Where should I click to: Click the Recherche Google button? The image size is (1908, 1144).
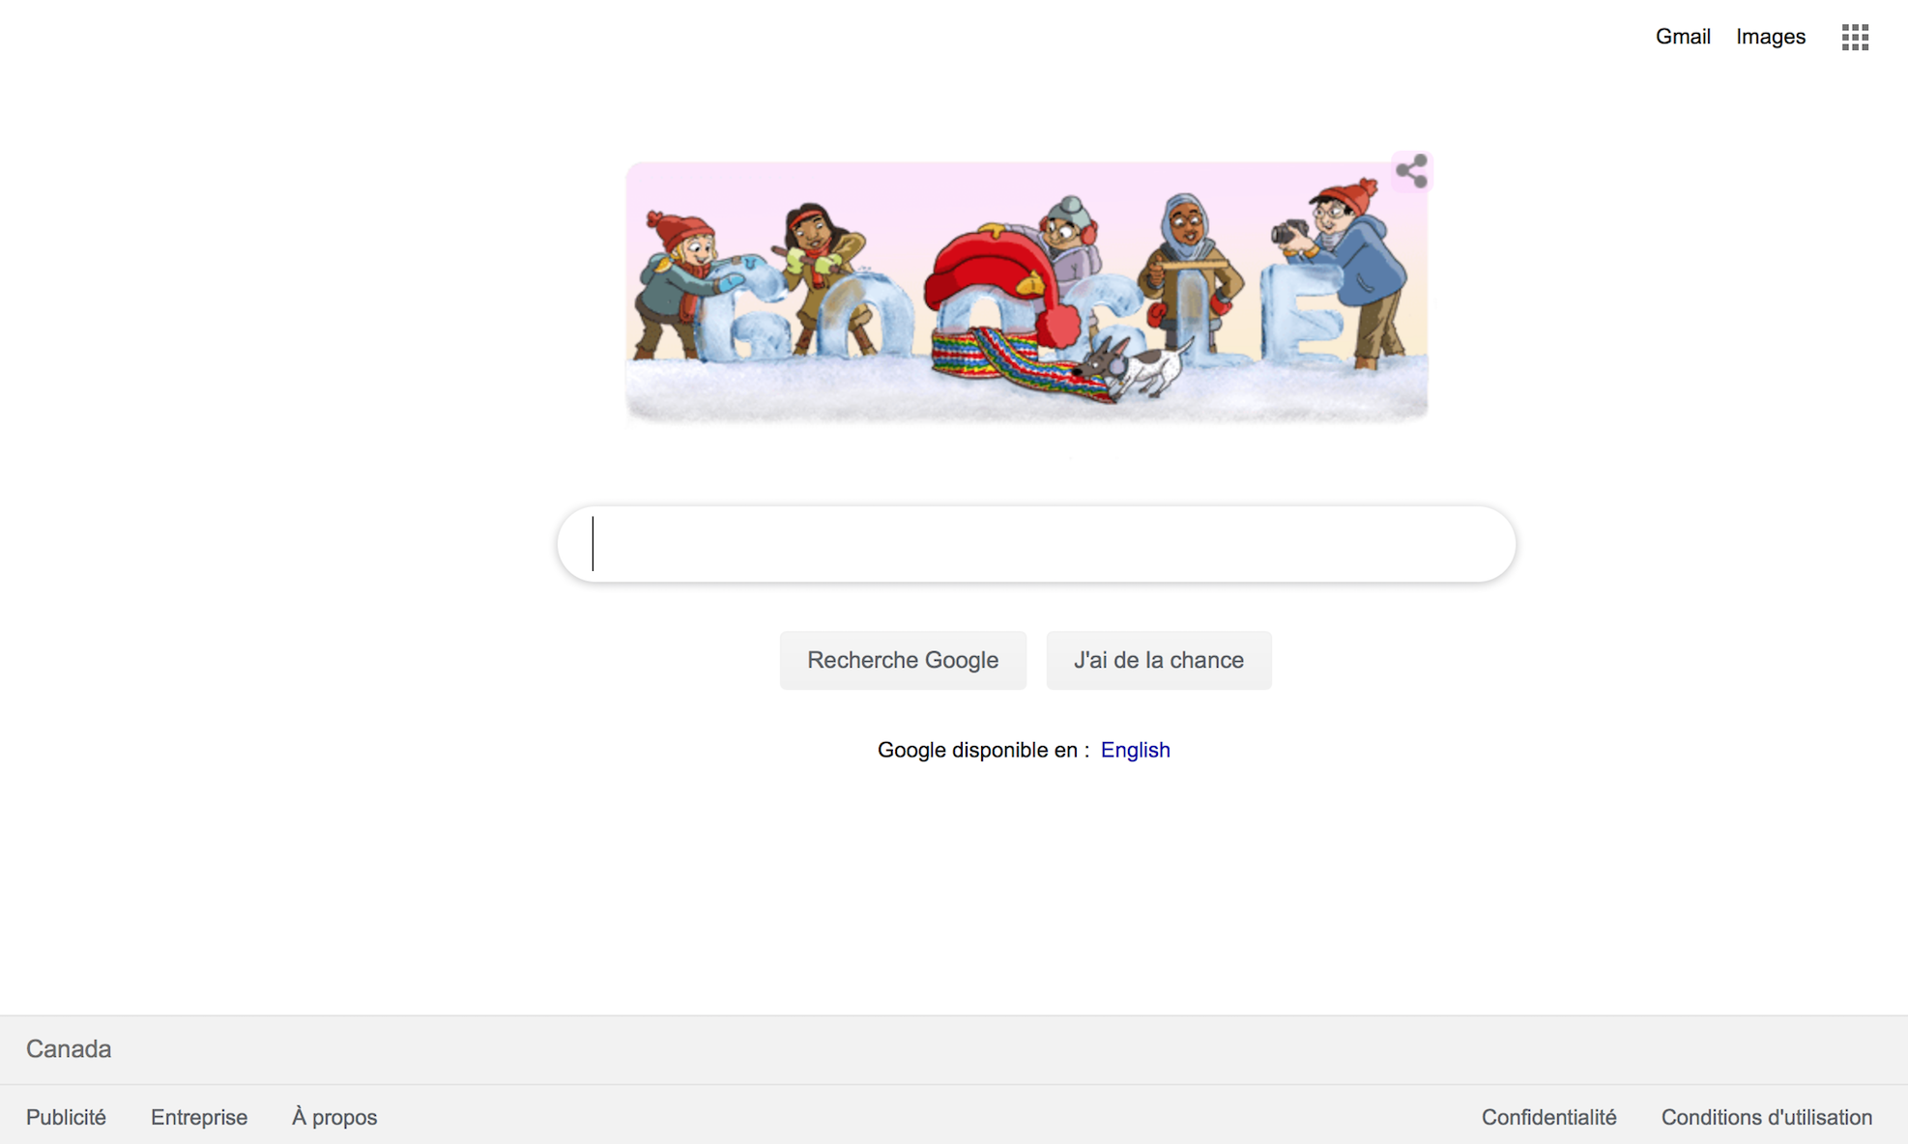tap(903, 660)
